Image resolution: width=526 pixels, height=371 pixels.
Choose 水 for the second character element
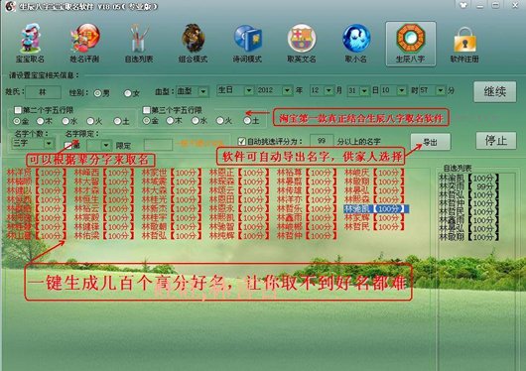pos(66,121)
